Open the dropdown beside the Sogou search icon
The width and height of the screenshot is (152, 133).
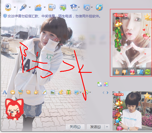pos(90,92)
